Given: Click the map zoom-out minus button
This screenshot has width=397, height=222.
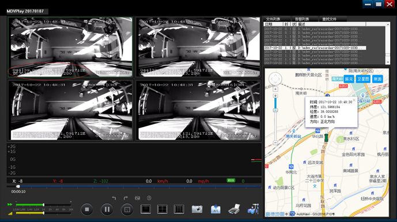Looking at the screenshot, I should coord(275,143).
